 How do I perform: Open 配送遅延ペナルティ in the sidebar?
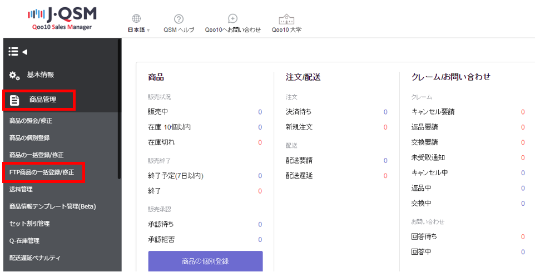click(x=35, y=258)
